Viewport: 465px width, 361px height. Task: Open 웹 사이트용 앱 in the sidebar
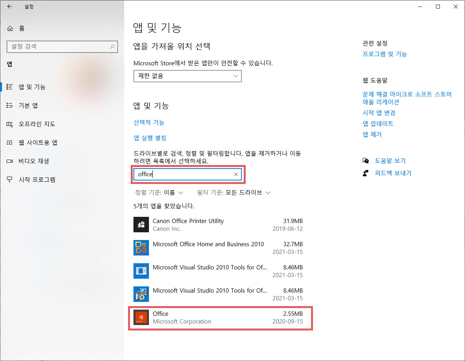pyautogui.click(x=38, y=143)
